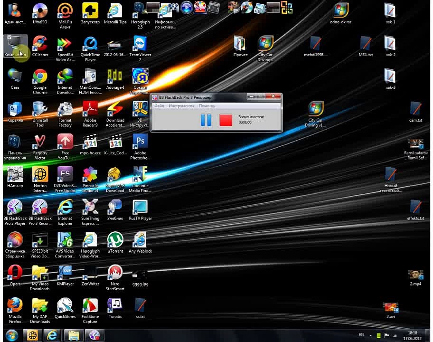
Task: Select the Internet Download Manager icon
Action: point(65,82)
